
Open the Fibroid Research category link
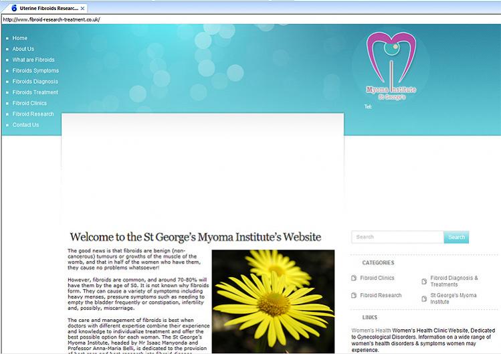pyautogui.click(x=381, y=295)
